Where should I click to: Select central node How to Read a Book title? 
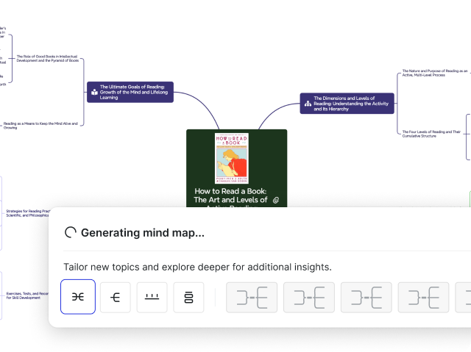pyautogui.click(x=230, y=195)
